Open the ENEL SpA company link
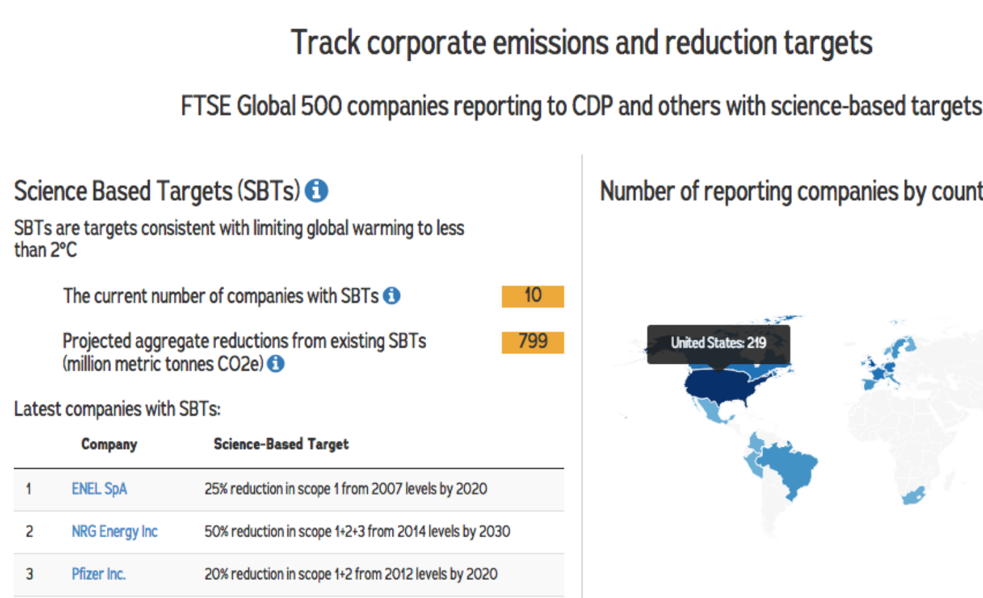The image size is (983, 598). pos(99,489)
